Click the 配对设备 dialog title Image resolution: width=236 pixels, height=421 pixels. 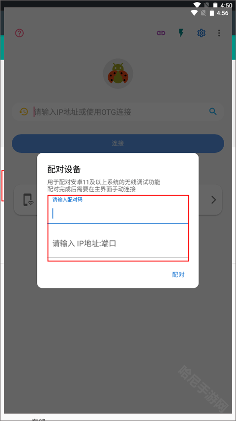(x=64, y=170)
